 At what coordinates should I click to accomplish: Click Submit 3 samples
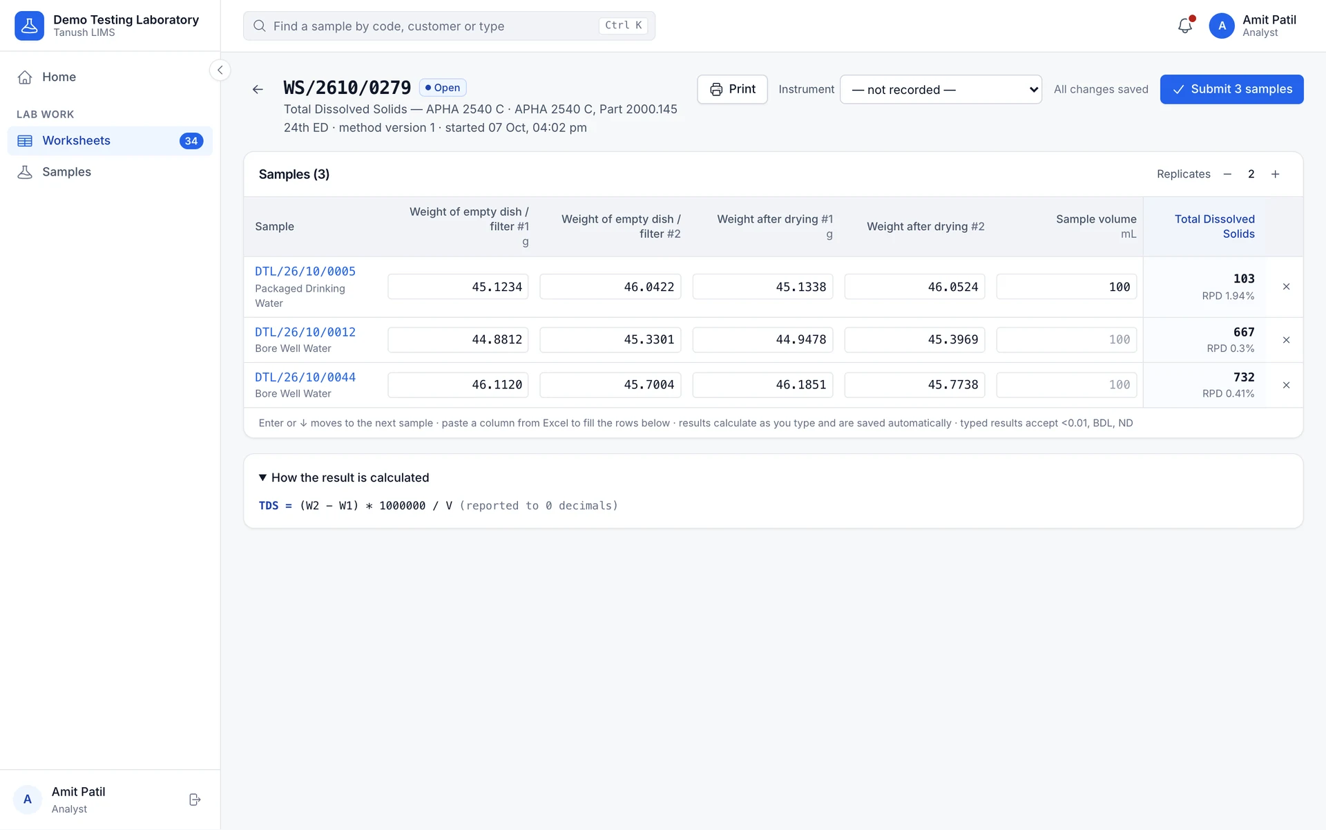pyautogui.click(x=1231, y=89)
